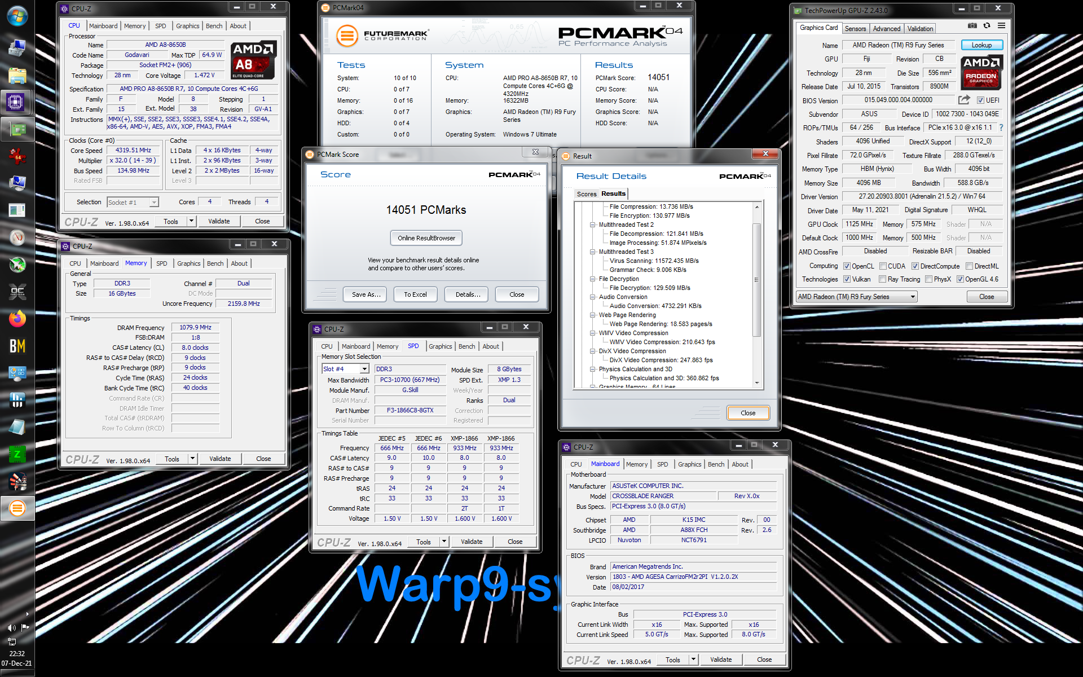Click the orange PCMark04 taskbar icon
The height and width of the screenshot is (677, 1083).
click(x=17, y=509)
